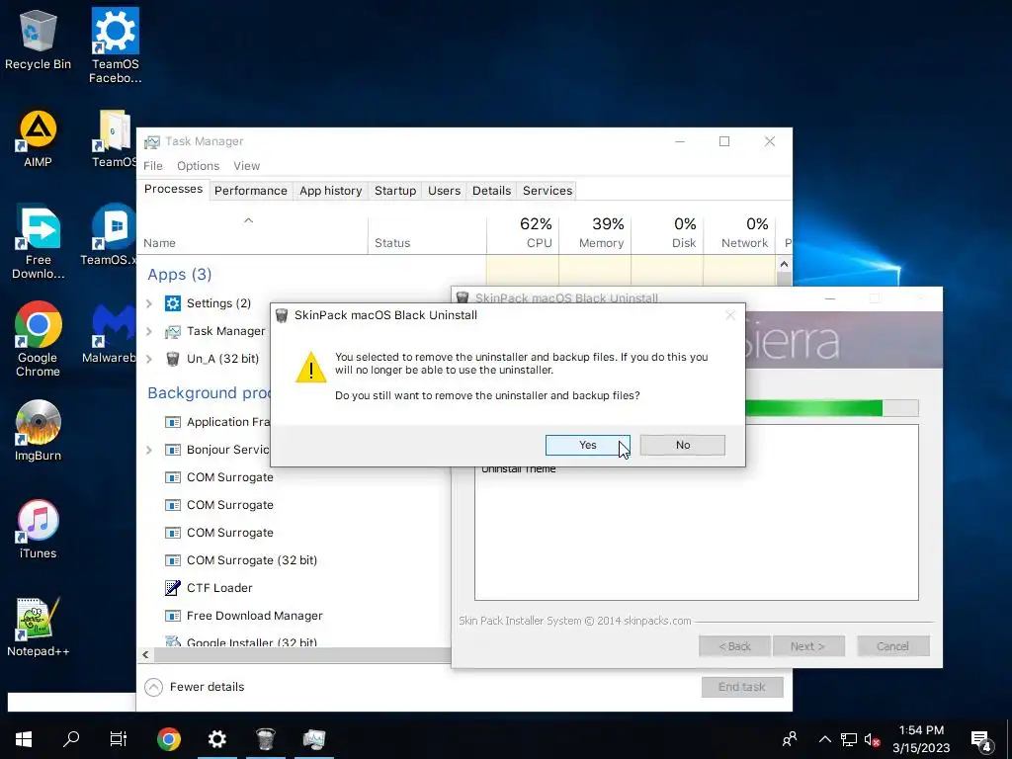Switch to the Services tab
Image resolution: width=1012 pixels, height=759 pixels.
coord(548,191)
